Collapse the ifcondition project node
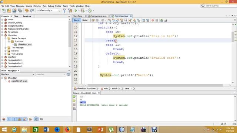 coord(2,35)
